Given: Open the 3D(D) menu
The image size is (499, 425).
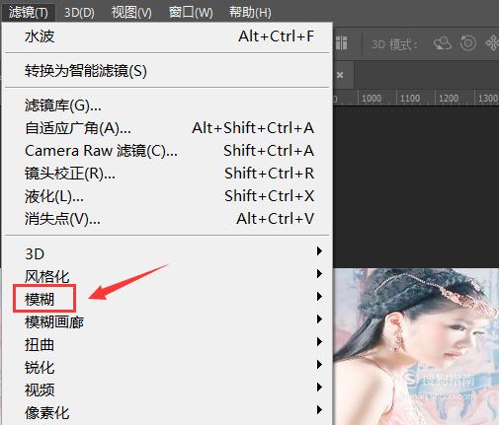Looking at the screenshot, I should click(79, 13).
